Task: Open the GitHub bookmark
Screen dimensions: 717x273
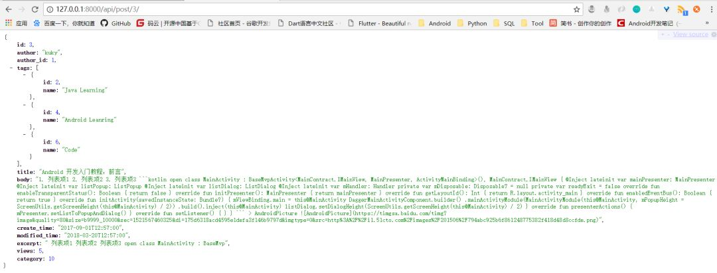Action: [x=116, y=23]
